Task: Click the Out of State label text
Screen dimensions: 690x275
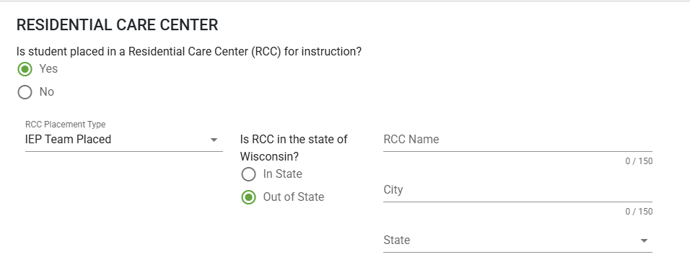Action: 294,197
